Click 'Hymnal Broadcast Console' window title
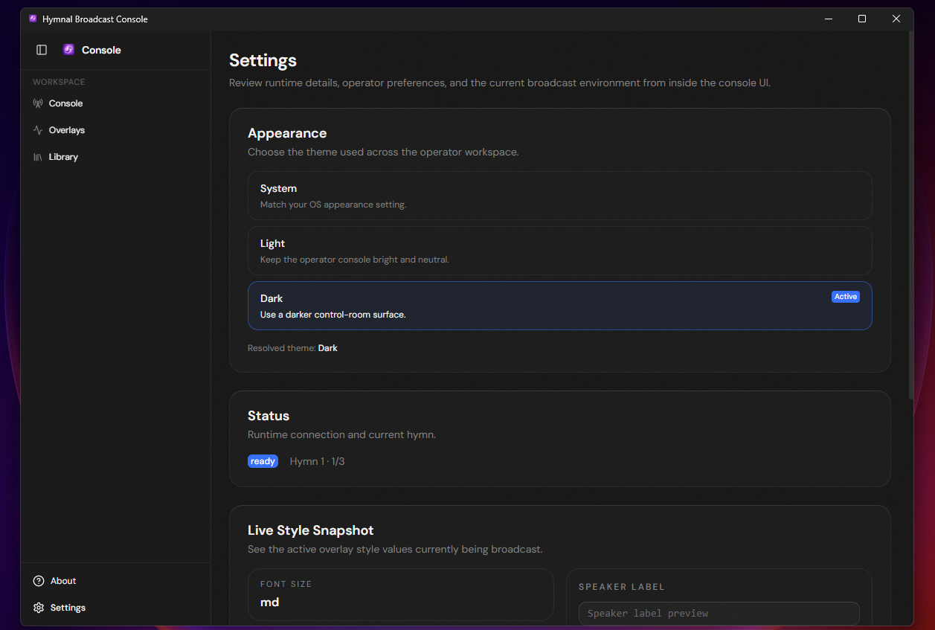This screenshot has height=630, width=935. (95, 19)
